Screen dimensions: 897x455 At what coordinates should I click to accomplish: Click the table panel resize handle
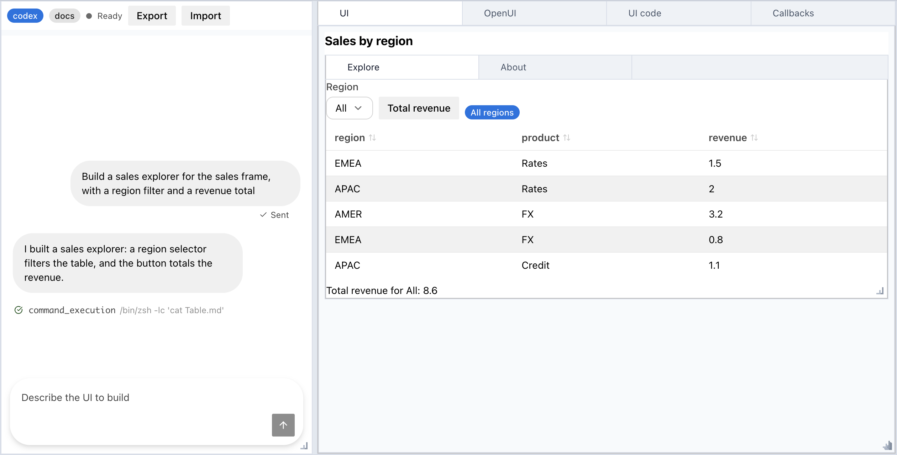(x=880, y=291)
